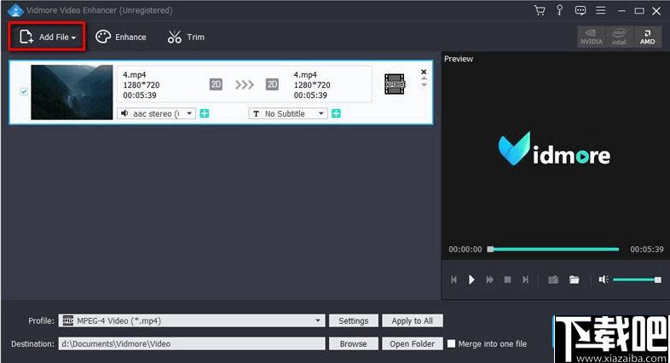This screenshot has height=363, width=670.
Task: Move 4.mp4 down in list
Action: click(x=424, y=84)
